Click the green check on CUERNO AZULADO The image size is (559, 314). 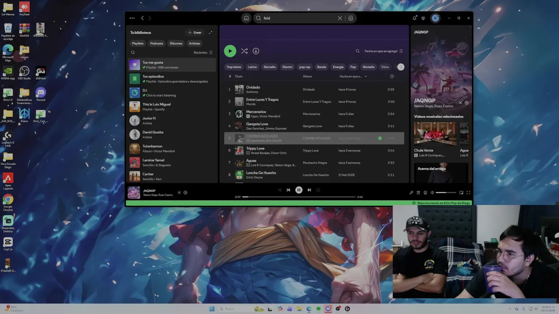click(x=380, y=138)
